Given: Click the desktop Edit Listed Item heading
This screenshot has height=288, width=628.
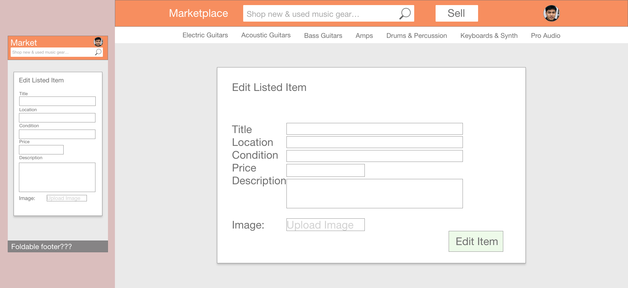Looking at the screenshot, I should coord(269,87).
